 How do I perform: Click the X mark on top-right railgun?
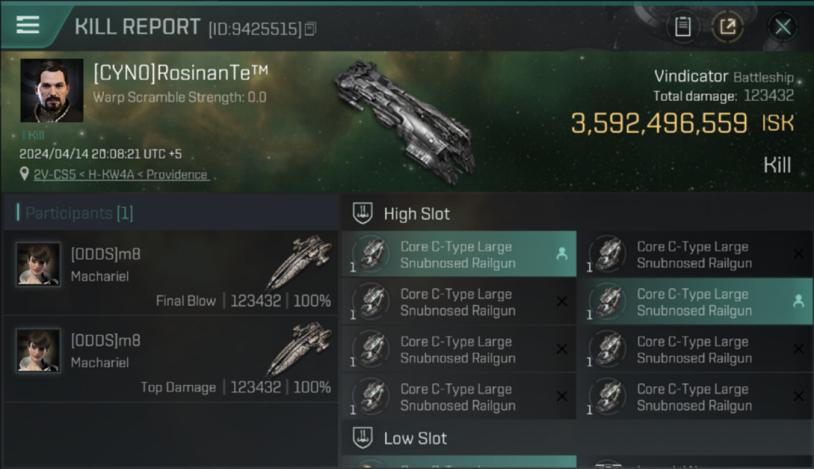tap(798, 254)
